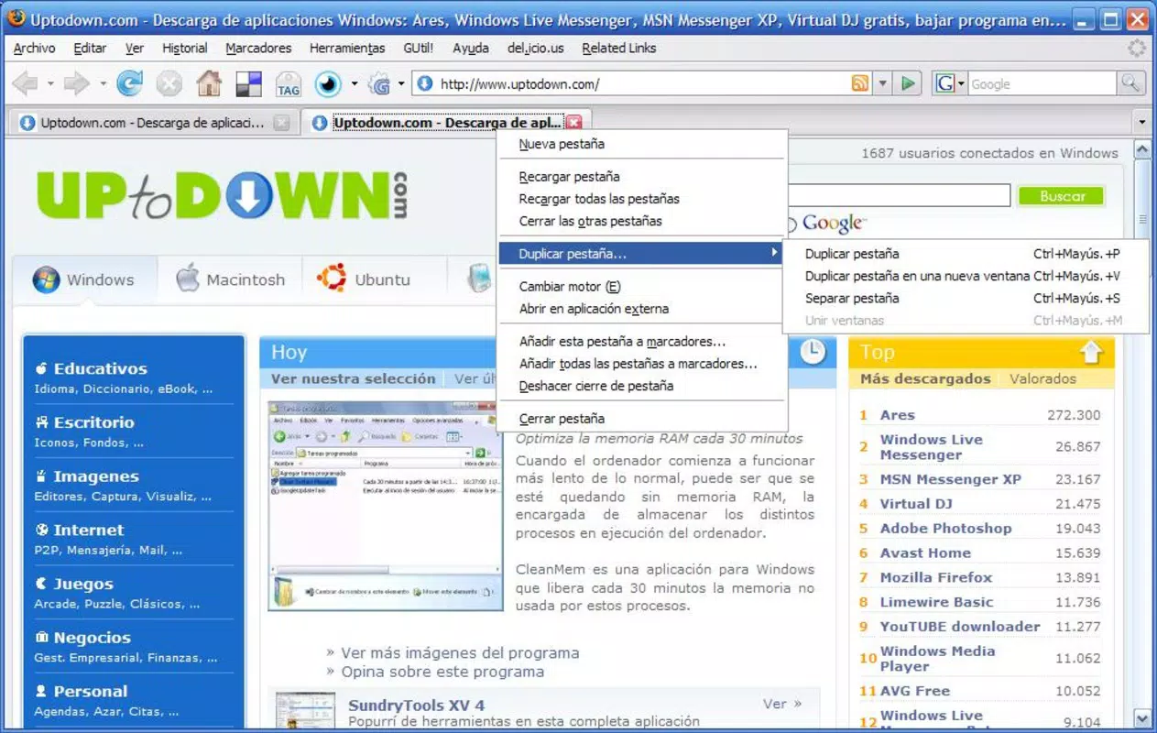
Task: Open the Herramientas menu
Action: (x=347, y=48)
